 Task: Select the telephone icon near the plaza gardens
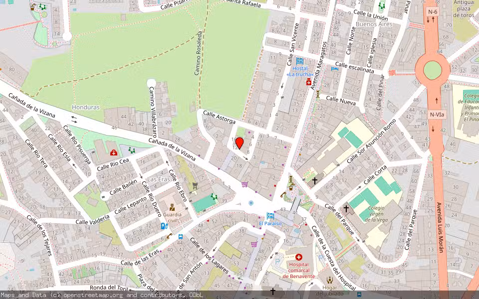[283, 194]
